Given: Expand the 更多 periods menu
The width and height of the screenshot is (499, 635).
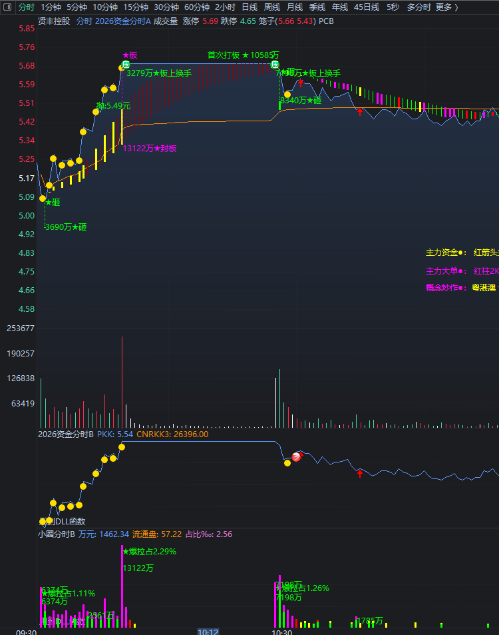Looking at the screenshot, I should coord(447,7).
